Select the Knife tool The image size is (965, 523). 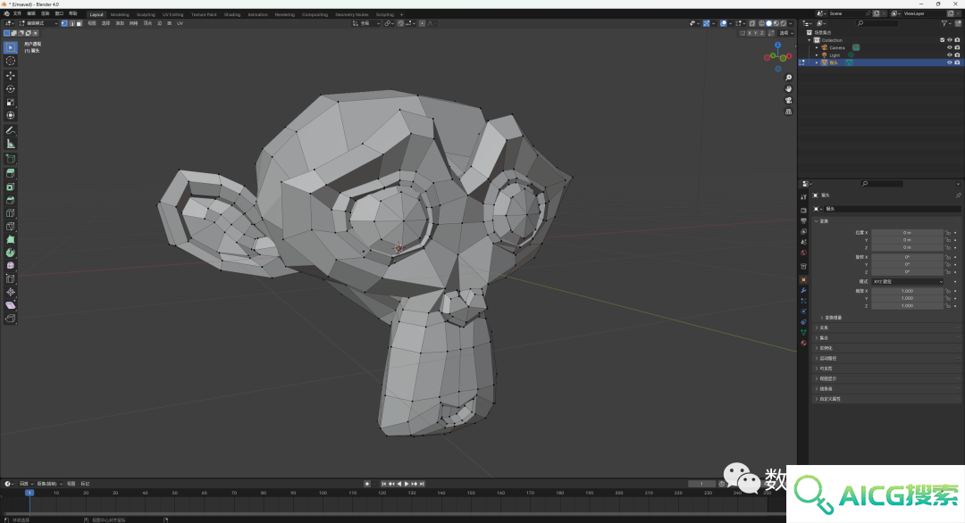[x=11, y=226]
